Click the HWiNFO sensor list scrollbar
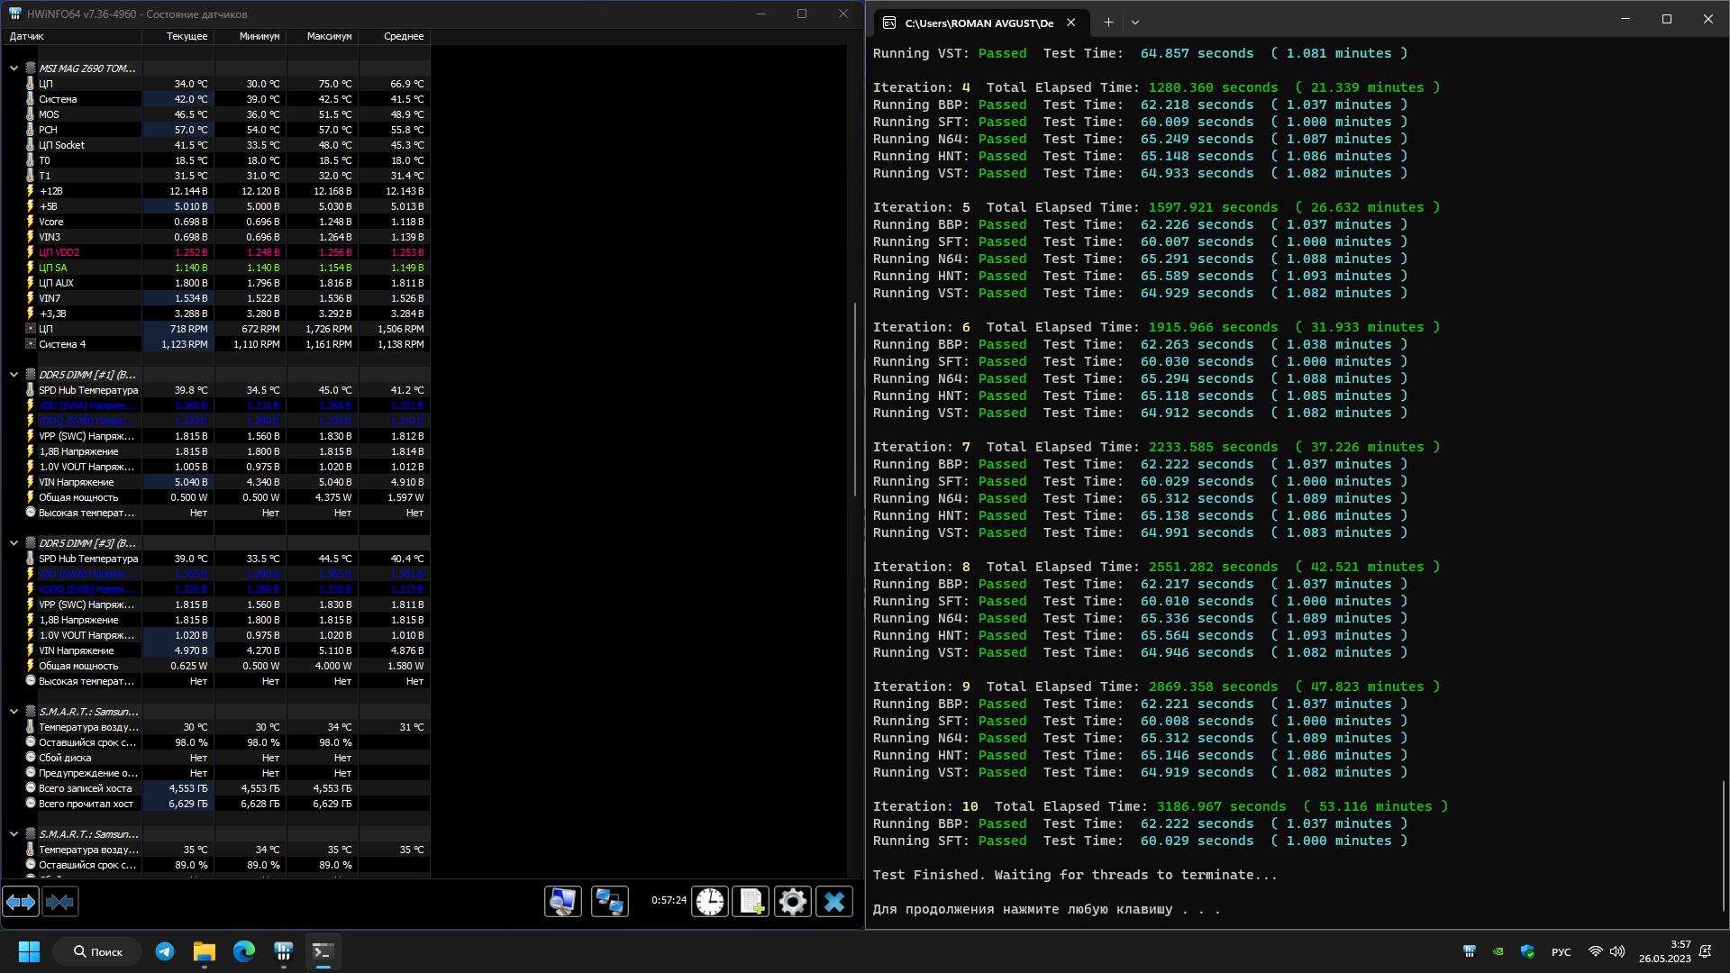The height and width of the screenshot is (973, 1730). 854,399
